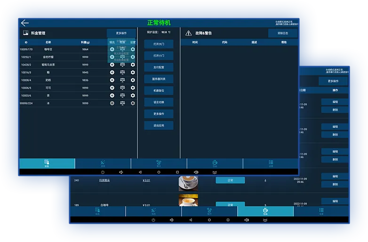Click the greyed plus icon in 冰 row
Image resolution: width=368 pixels, height=242 pixels.
[112, 103]
